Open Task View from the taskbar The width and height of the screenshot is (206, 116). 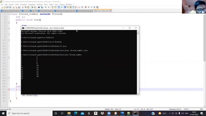[62, 113]
